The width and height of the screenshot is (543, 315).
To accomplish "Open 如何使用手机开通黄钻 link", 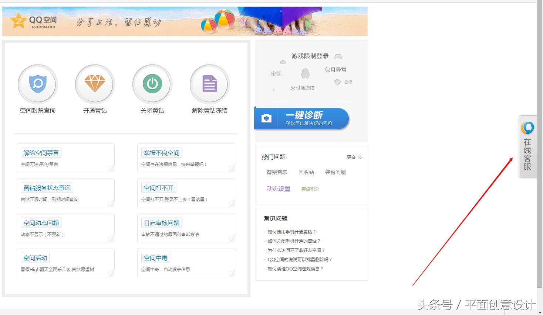I will [x=291, y=232].
